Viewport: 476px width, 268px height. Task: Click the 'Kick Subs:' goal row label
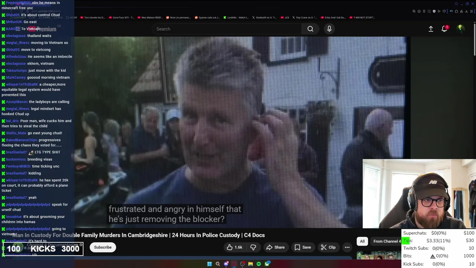[x=413, y=264]
